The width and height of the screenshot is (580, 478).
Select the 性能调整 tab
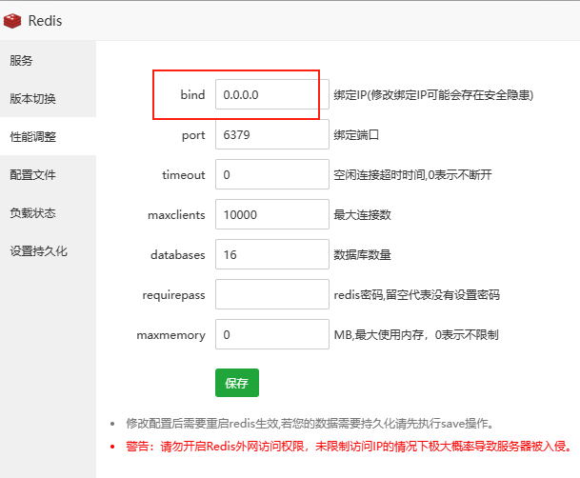[x=48, y=136]
